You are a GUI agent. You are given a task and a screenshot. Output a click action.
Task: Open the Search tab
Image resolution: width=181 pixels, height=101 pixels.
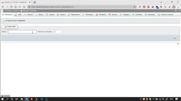pos(28,15)
